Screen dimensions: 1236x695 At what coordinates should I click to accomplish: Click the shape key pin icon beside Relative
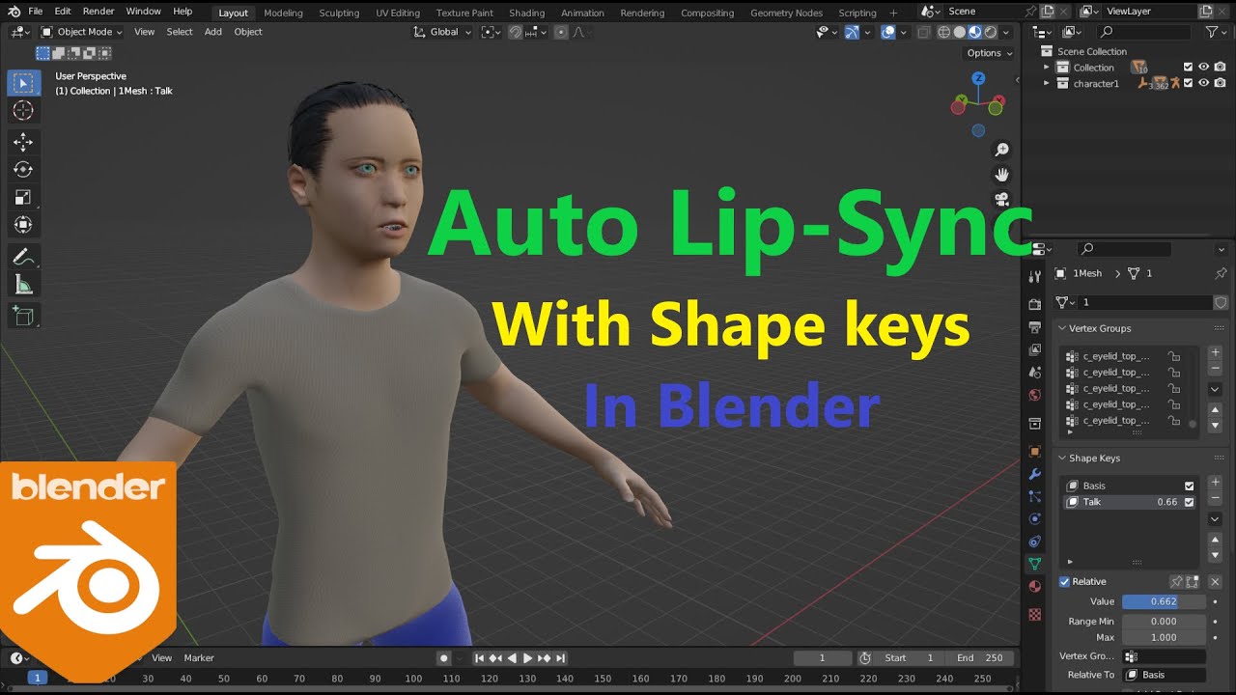tap(1176, 582)
